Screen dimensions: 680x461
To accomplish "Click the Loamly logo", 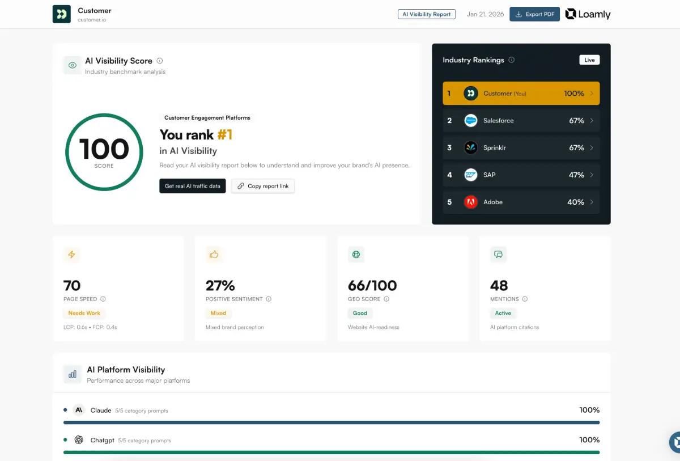I will pyautogui.click(x=588, y=14).
